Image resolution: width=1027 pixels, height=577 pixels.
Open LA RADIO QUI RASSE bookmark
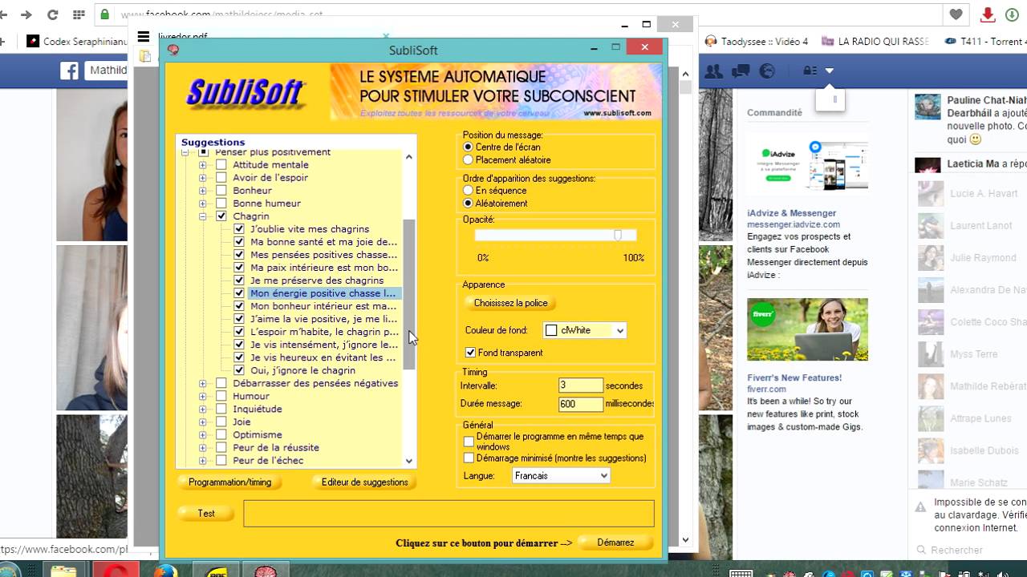tap(875, 41)
